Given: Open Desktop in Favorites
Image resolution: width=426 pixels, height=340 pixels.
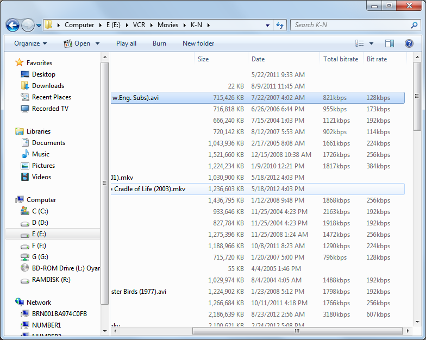Looking at the screenshot, I should point(43,74).
